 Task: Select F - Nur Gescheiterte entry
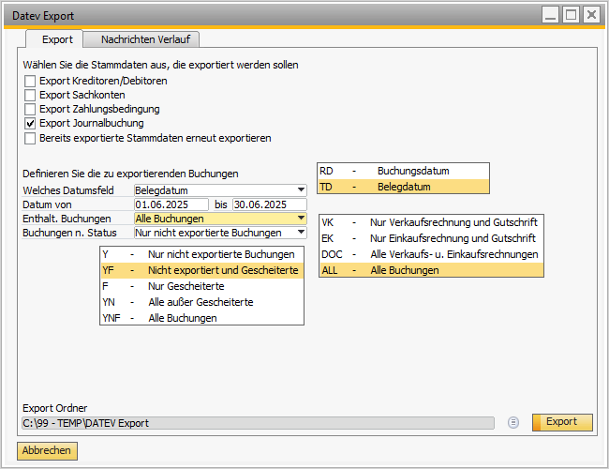[x=201, y=286]
